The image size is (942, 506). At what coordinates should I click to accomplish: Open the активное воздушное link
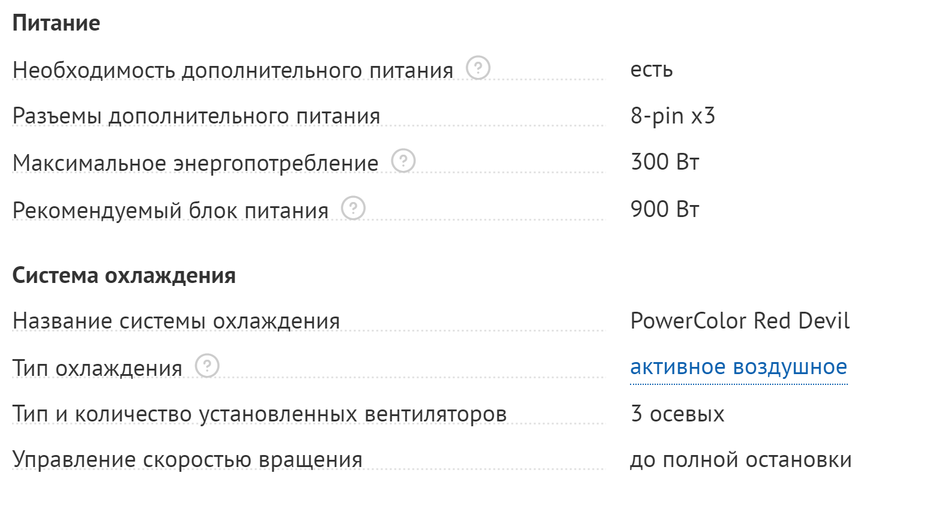pyautogui.click(x=738, y=367)
